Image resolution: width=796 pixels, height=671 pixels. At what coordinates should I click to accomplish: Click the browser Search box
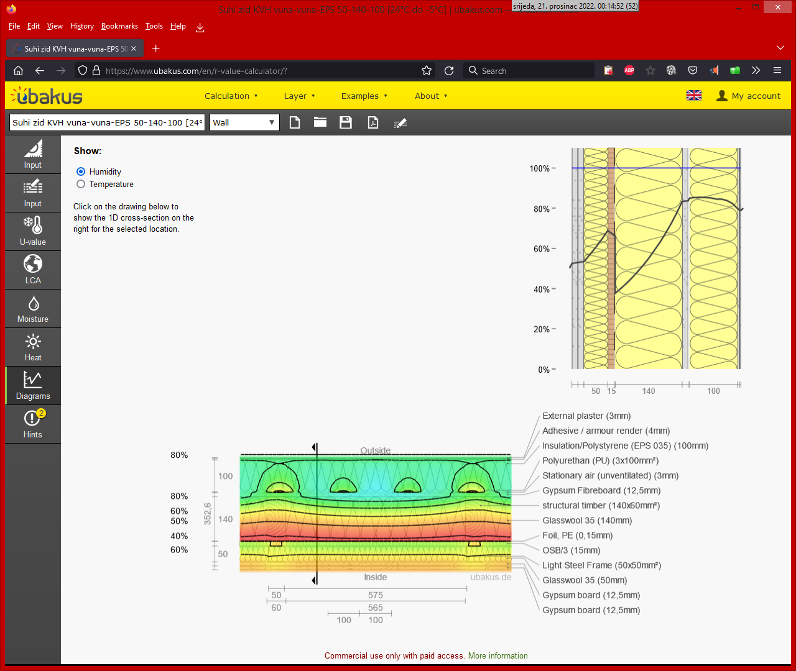point(529,71)
